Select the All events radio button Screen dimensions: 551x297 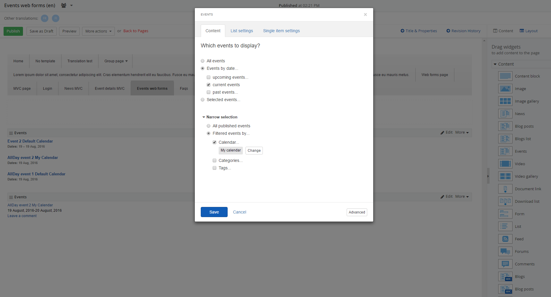coord(203,61)
